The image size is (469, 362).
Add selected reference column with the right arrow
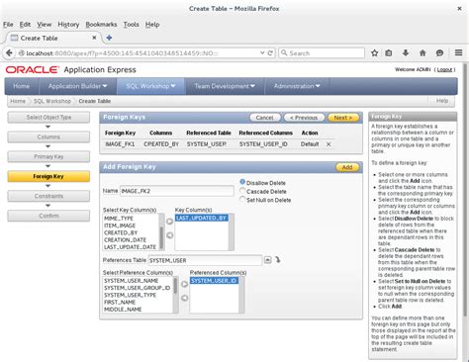tap(184, 284)
